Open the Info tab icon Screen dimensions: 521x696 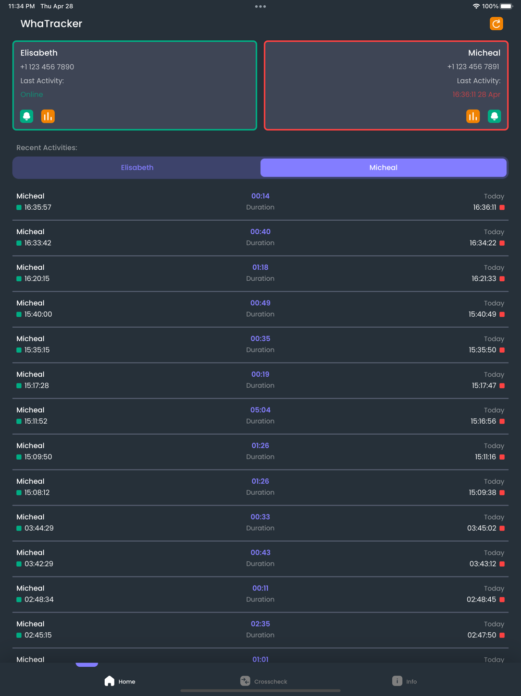pos(397,681)
